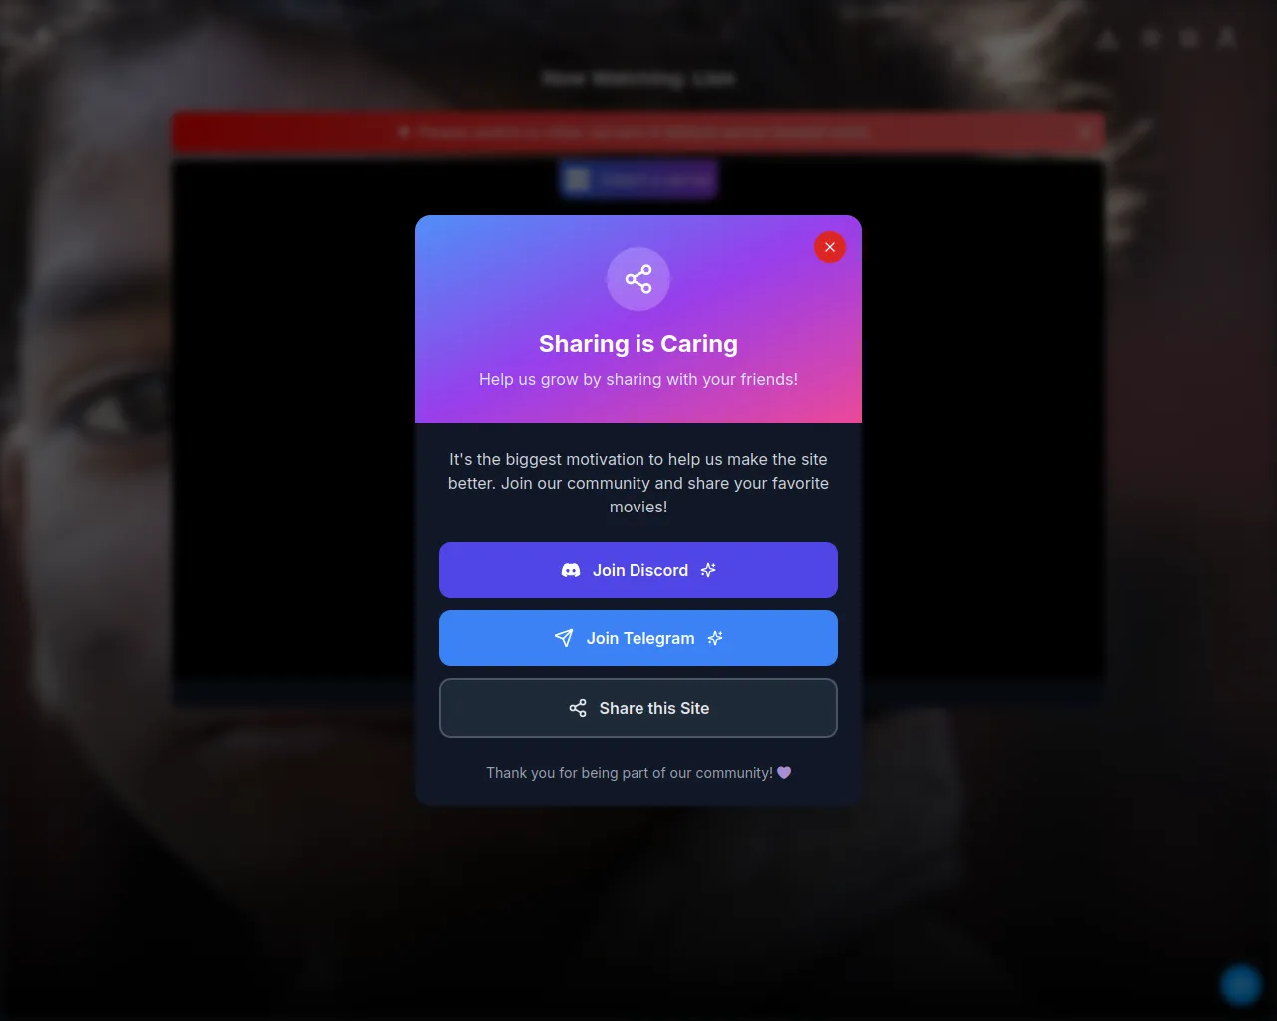Dismiss the blurred red warning banner

tap(1085, 131)
